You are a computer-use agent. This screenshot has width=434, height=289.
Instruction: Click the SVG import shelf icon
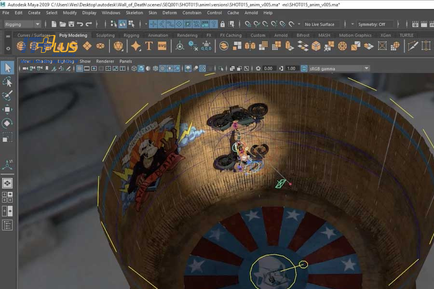(162, 46)
